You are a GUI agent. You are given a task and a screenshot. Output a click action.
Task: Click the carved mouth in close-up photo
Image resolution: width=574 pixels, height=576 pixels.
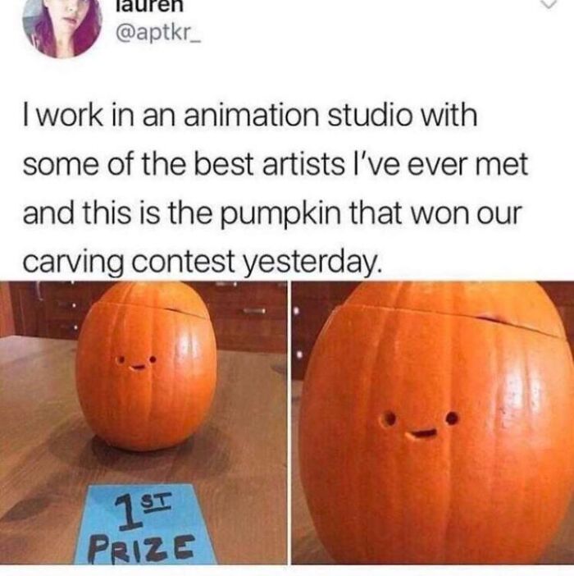point(421,434)
